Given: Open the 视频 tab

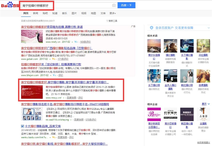Looking at the screenshot, I should tap(84, 13).
